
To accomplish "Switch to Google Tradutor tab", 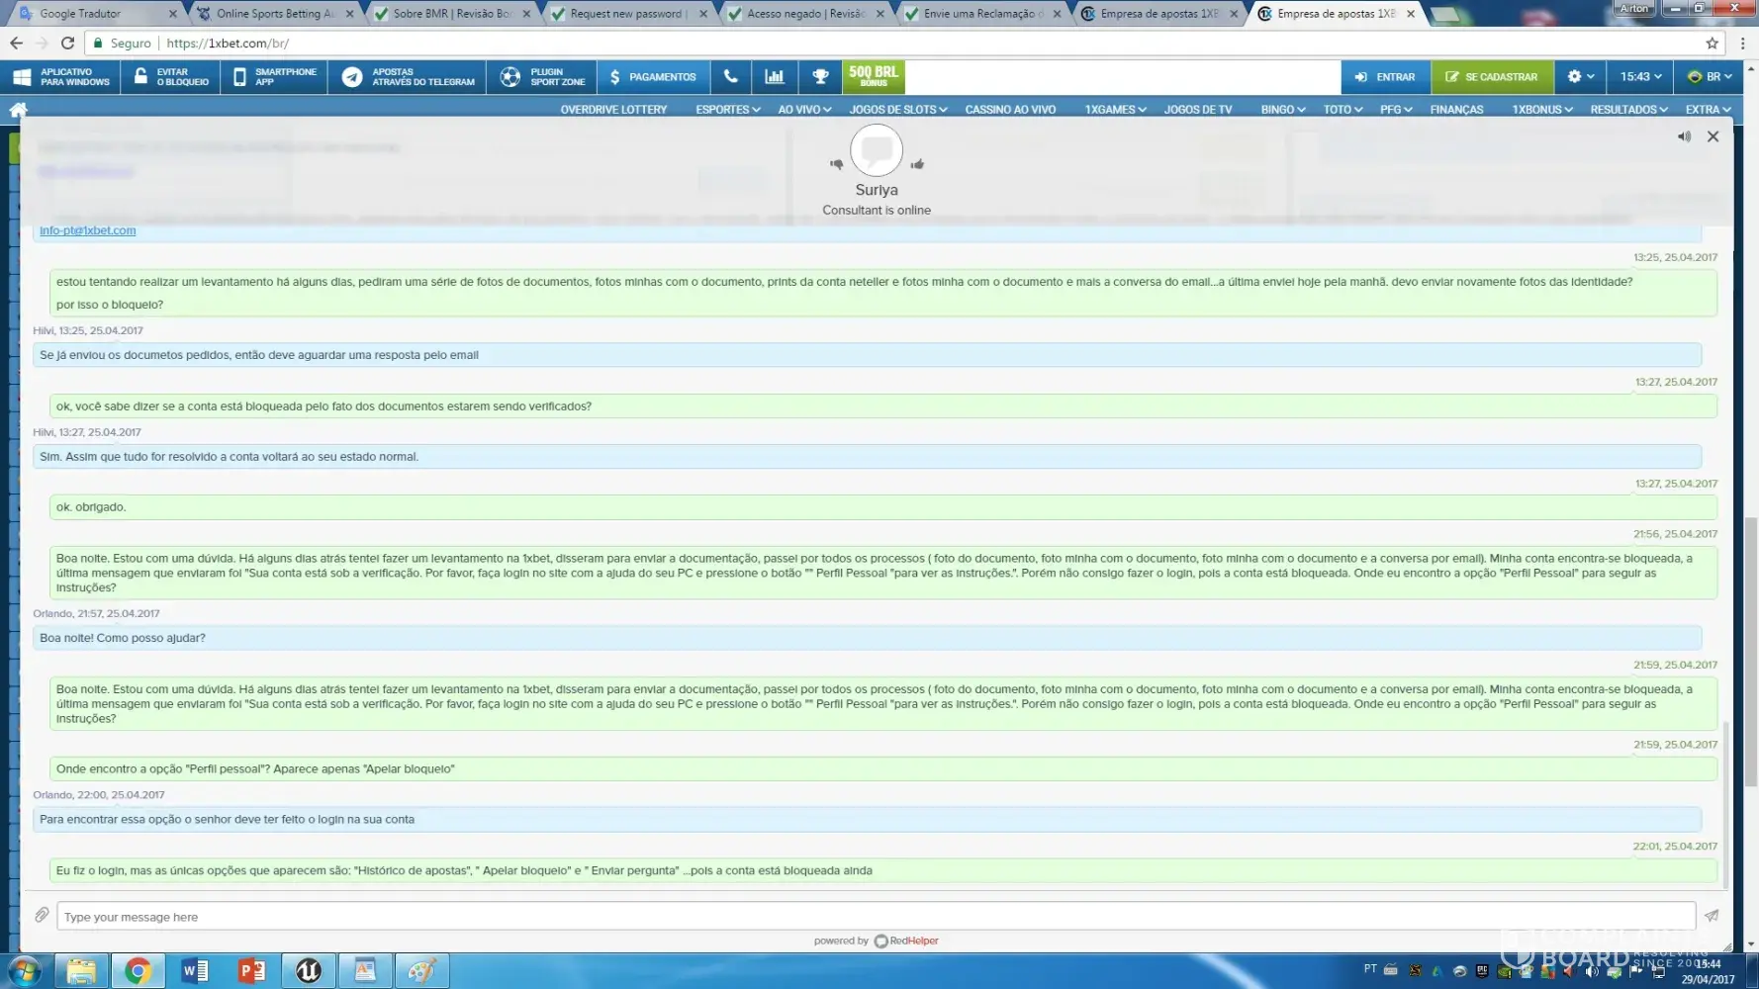I will point(96,14).
